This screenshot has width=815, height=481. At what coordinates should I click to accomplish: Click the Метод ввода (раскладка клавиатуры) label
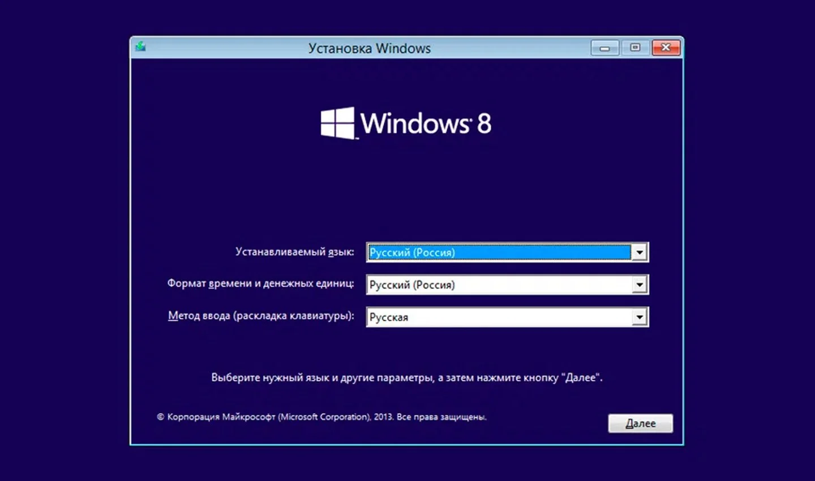pyautogui.click(x=261, y=316)
